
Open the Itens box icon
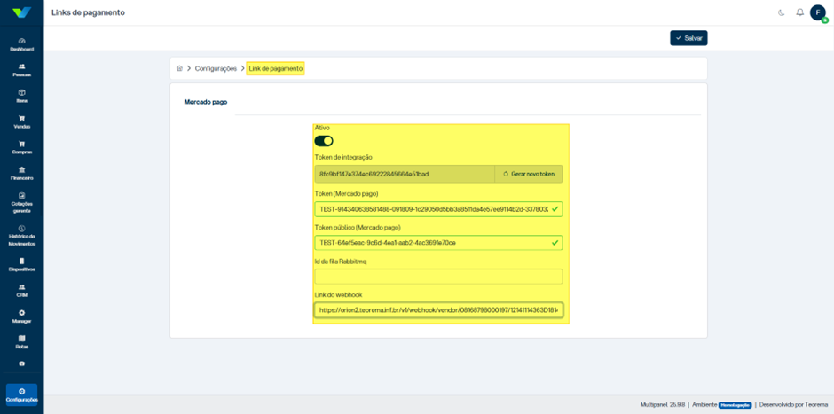pos(22,92)
